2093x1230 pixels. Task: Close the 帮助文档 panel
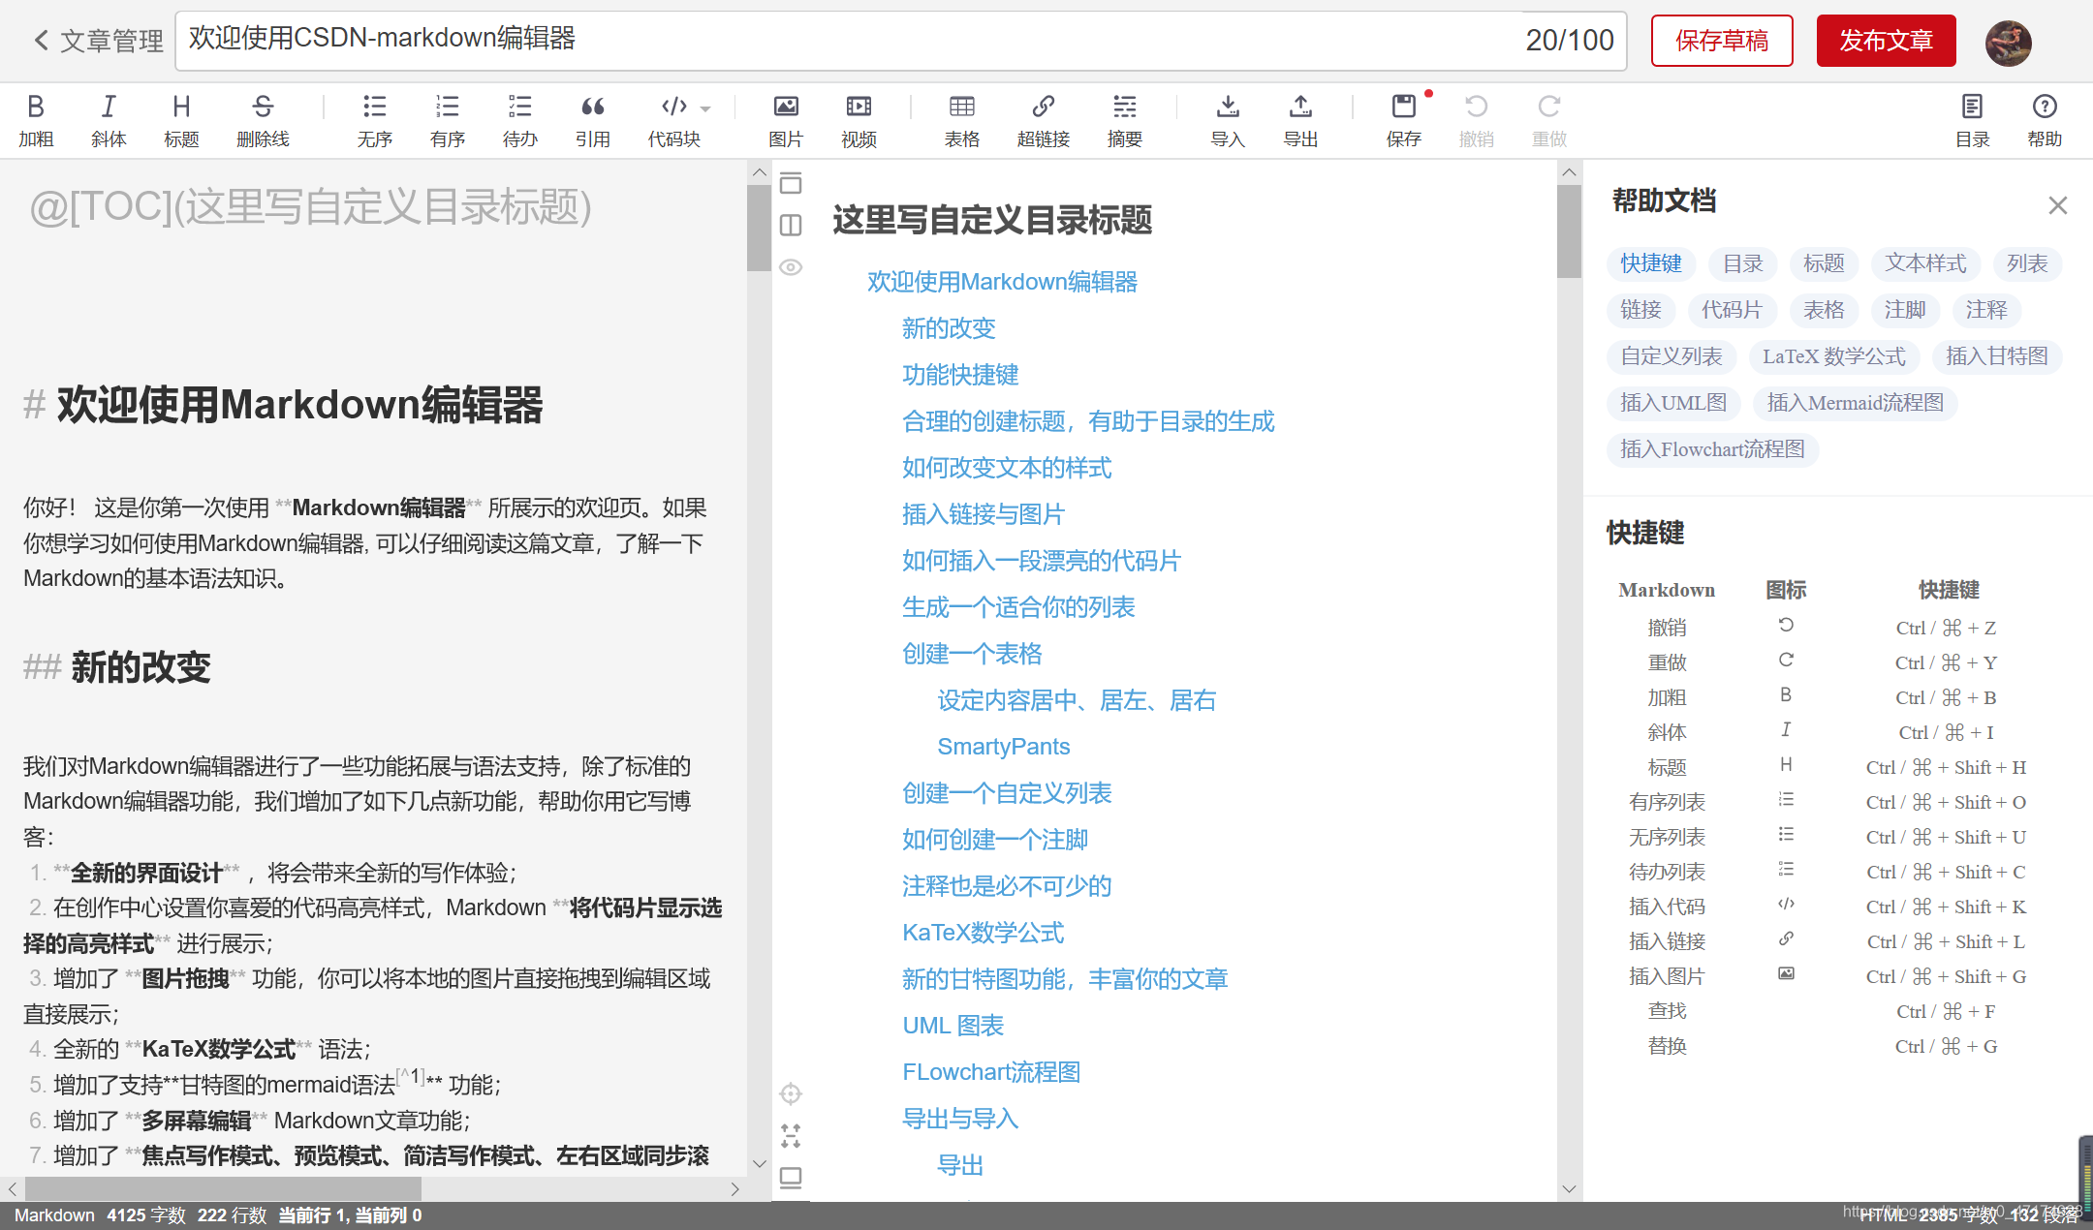[2058, 205]
